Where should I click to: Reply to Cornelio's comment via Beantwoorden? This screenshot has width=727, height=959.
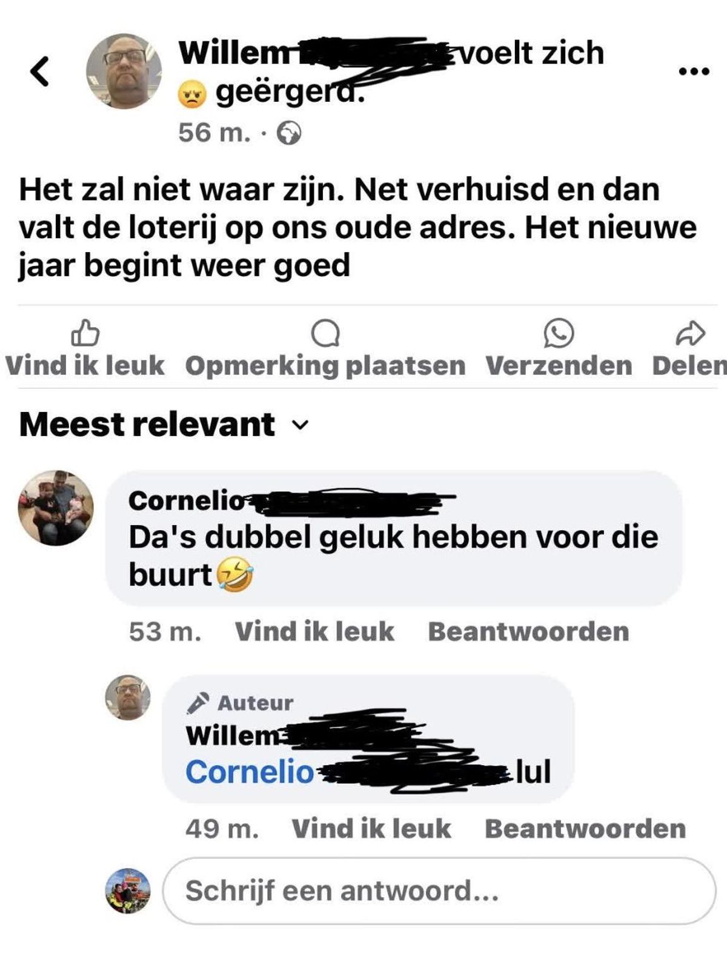528,631
